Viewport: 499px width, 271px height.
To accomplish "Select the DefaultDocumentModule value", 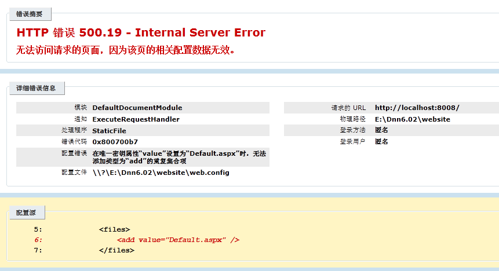I will [137, 108].
